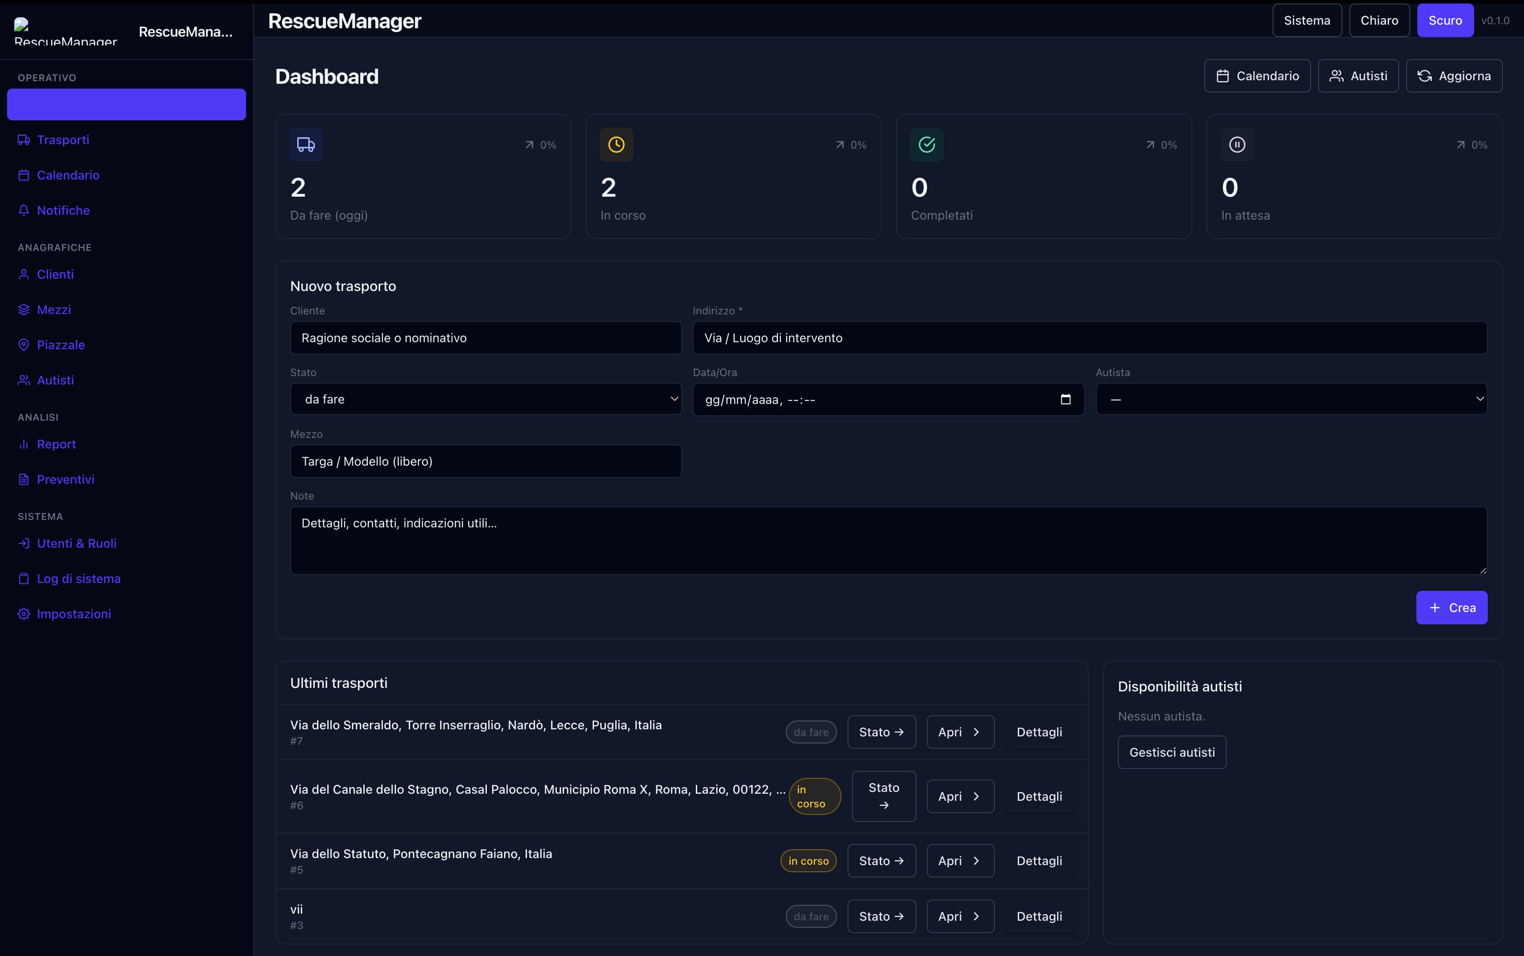1524x956 pixels.
Task: Click the truck icon on Da fare card
Action: point(306,145)
